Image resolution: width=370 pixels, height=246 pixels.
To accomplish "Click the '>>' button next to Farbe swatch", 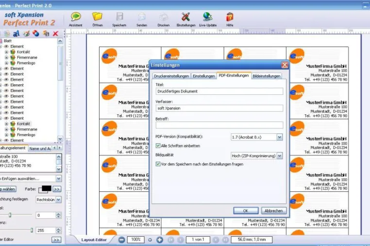I will click(57, 189).
